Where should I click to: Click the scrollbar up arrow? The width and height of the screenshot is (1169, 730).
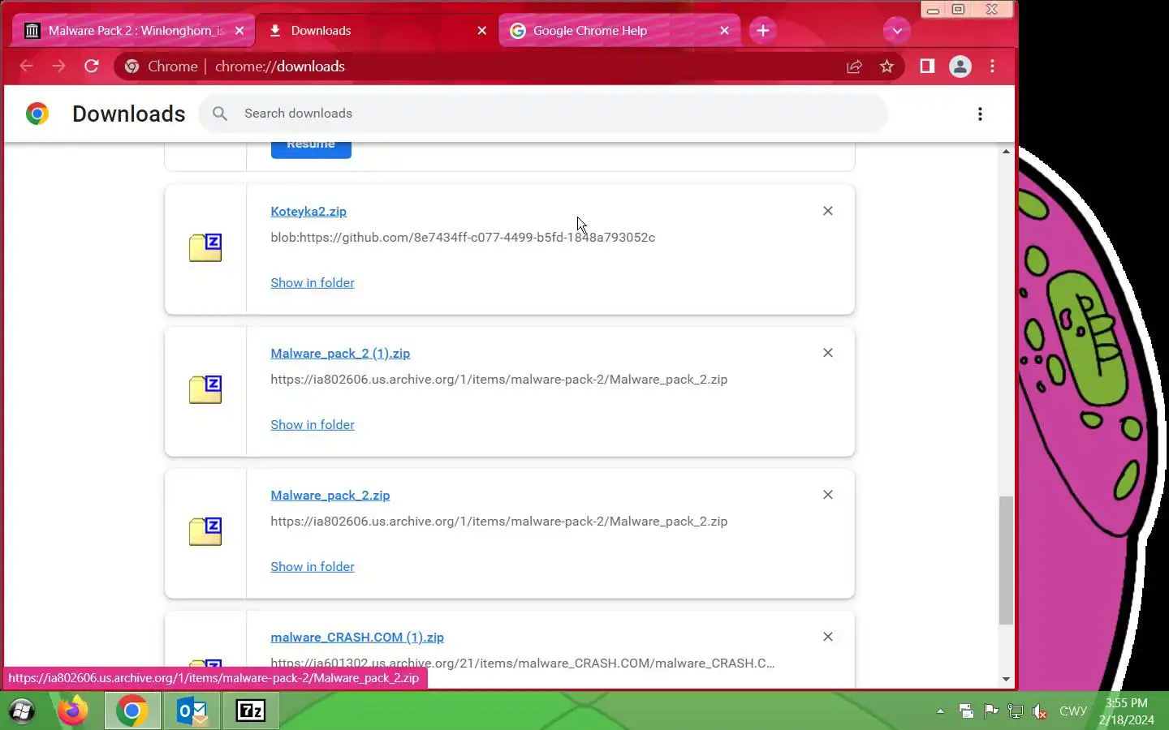pos(1006,152)
